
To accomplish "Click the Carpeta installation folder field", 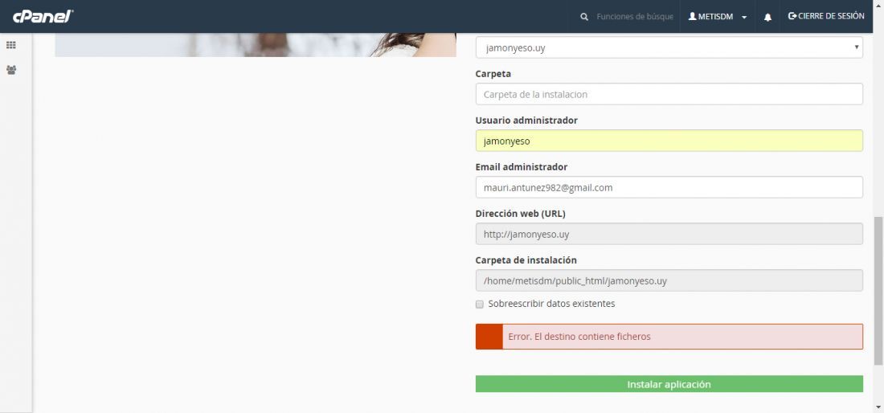I will 669,94.
